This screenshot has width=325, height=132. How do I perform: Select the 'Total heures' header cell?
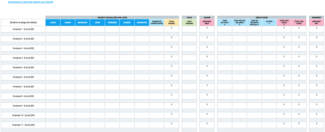(172, 23)
